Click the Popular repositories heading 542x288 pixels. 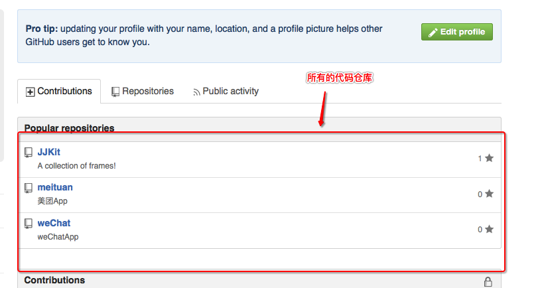(69, 128)
